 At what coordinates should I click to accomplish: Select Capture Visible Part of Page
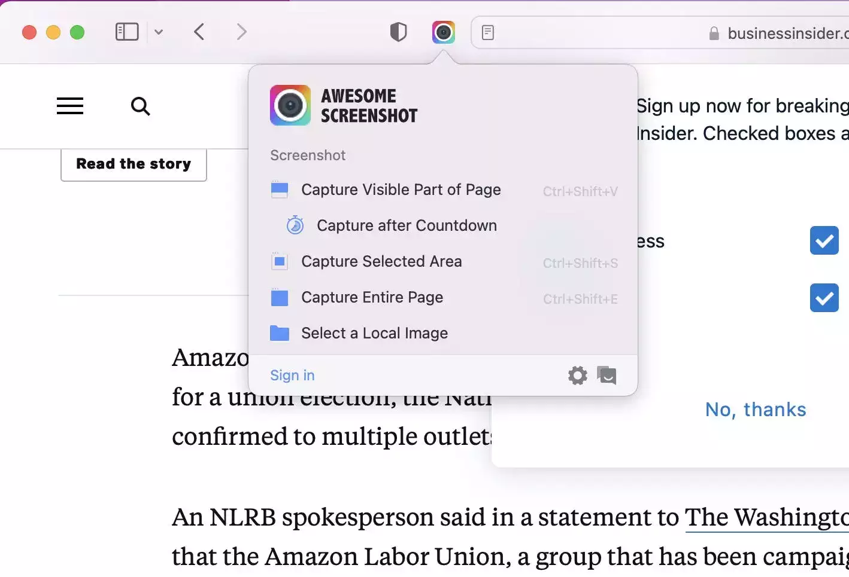coord(444,190)
